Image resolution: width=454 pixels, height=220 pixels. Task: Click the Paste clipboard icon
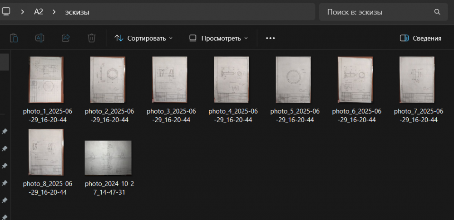[x=14, y=38]
